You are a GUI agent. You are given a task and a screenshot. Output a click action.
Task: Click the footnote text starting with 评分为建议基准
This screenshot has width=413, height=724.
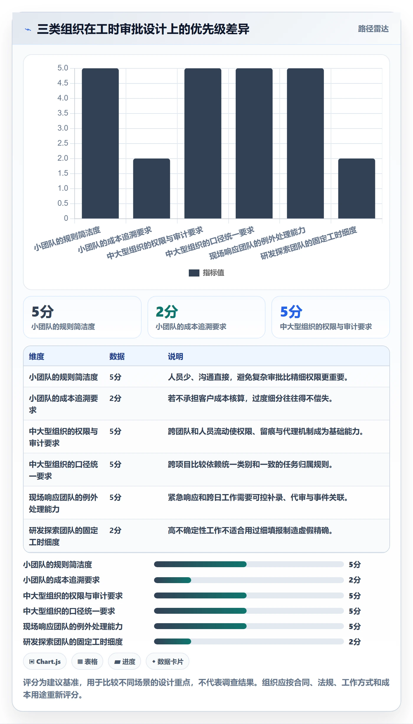click(206, 689)
